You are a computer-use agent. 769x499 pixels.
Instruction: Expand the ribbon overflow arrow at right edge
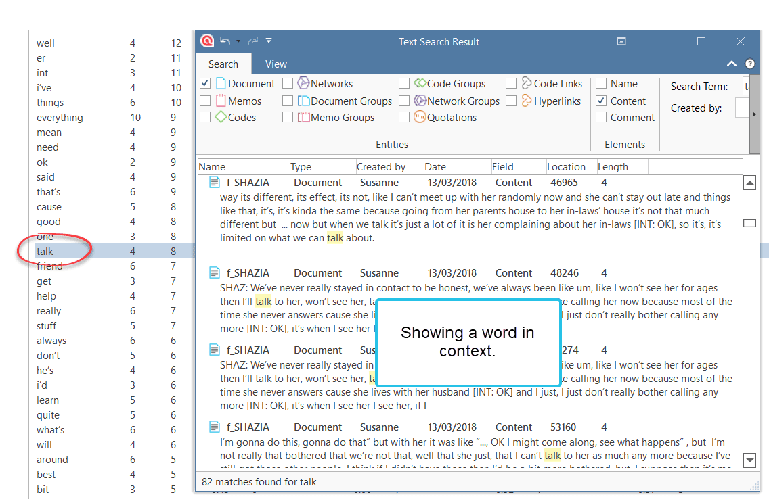754,114
